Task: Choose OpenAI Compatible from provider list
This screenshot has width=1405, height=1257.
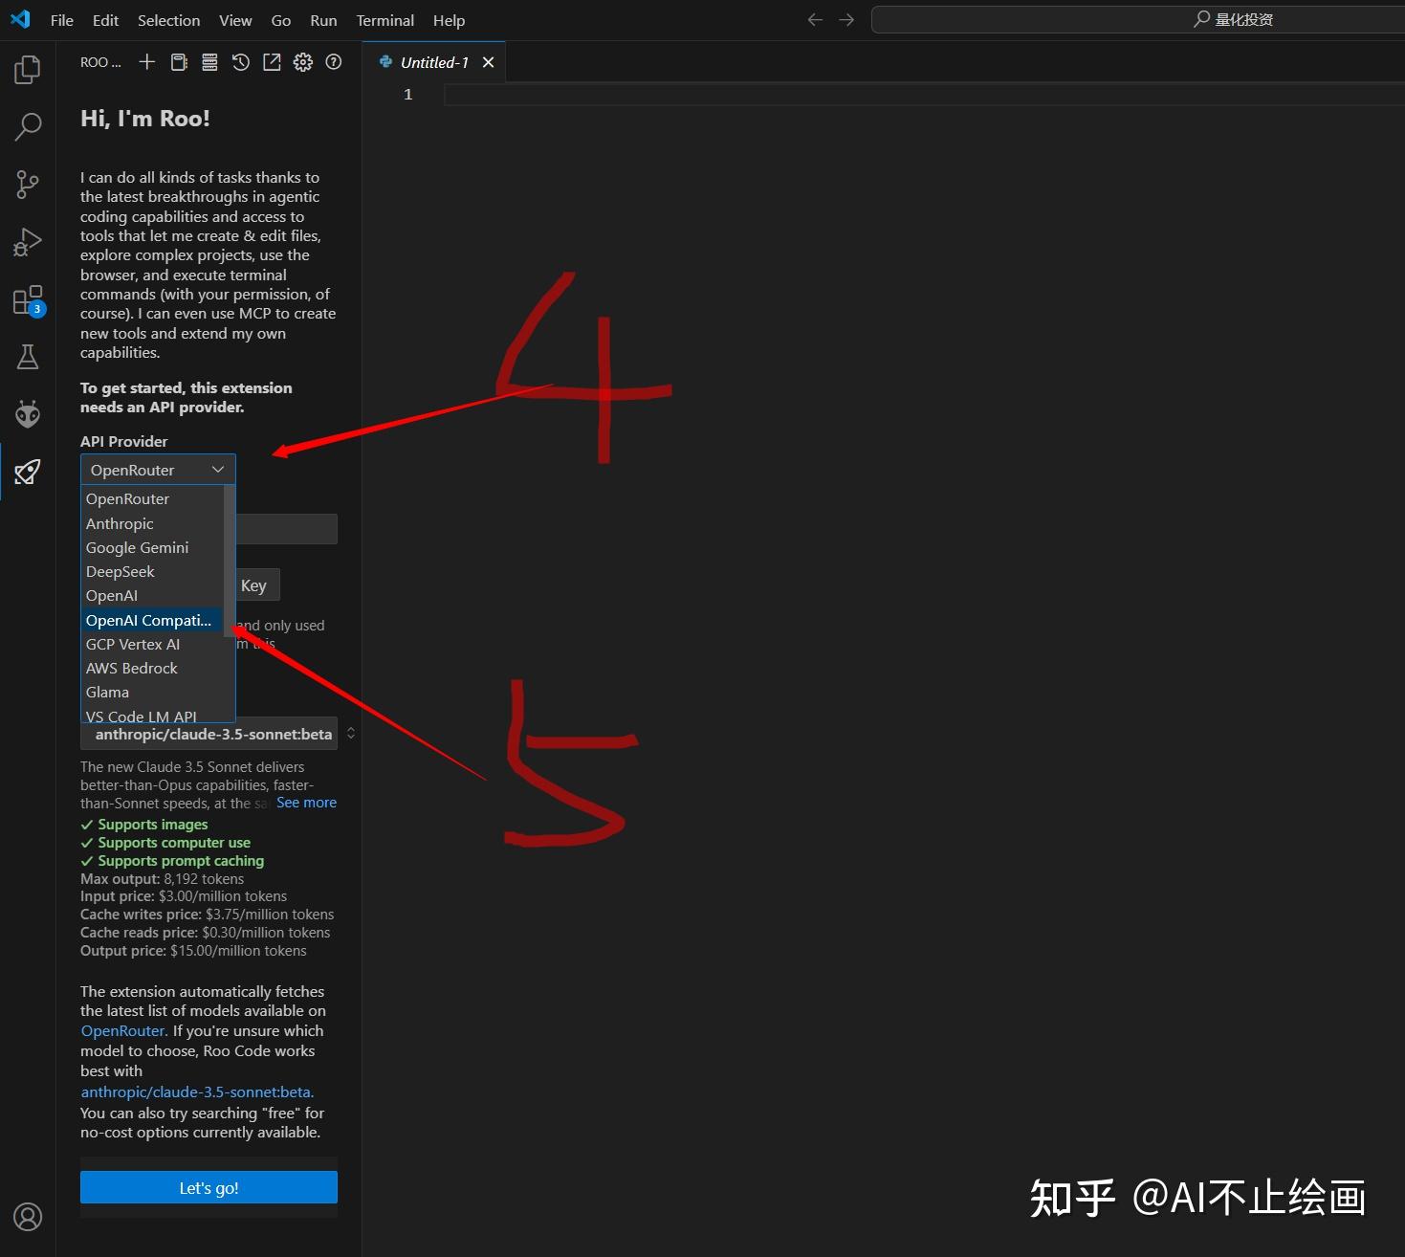Action: tap(152, 620)
